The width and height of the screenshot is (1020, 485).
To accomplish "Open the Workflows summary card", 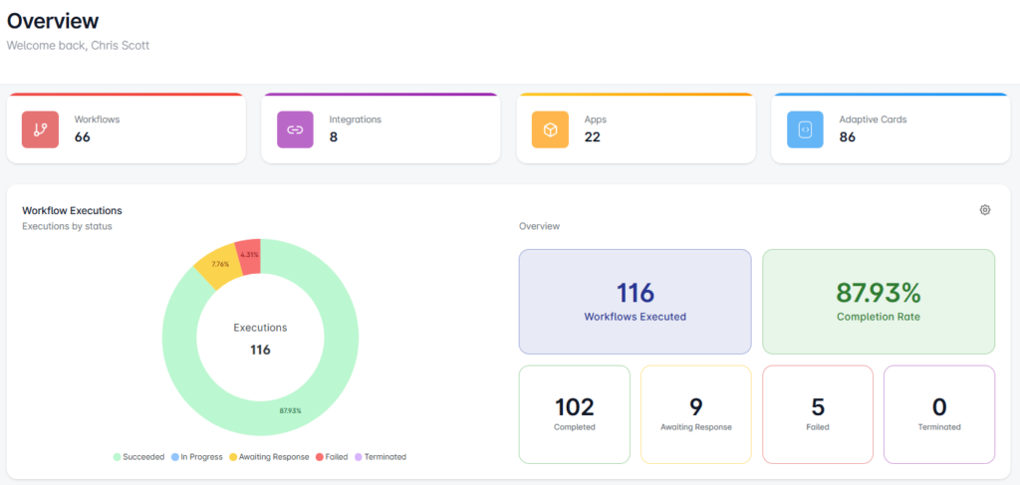I will [127, 128].
